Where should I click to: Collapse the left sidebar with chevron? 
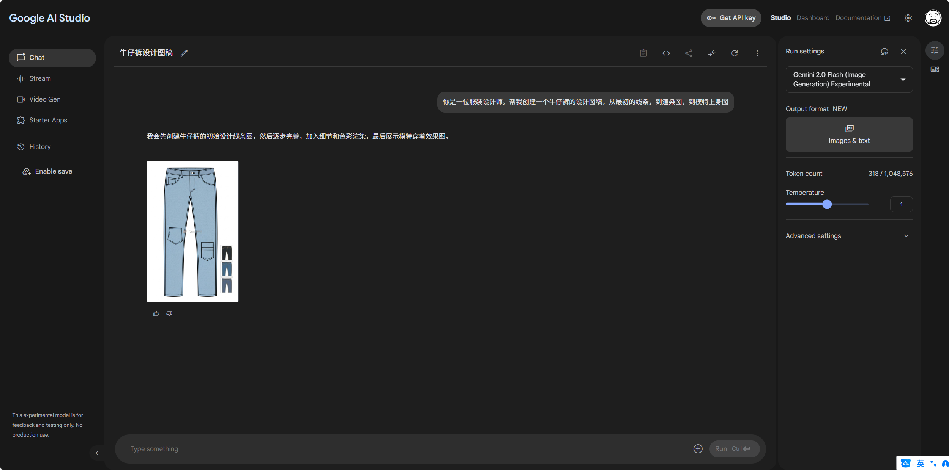pos(97,453)
